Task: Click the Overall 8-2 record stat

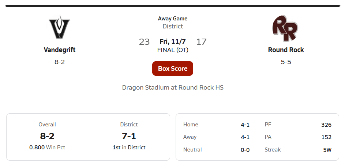Action: tap(47, 136)
